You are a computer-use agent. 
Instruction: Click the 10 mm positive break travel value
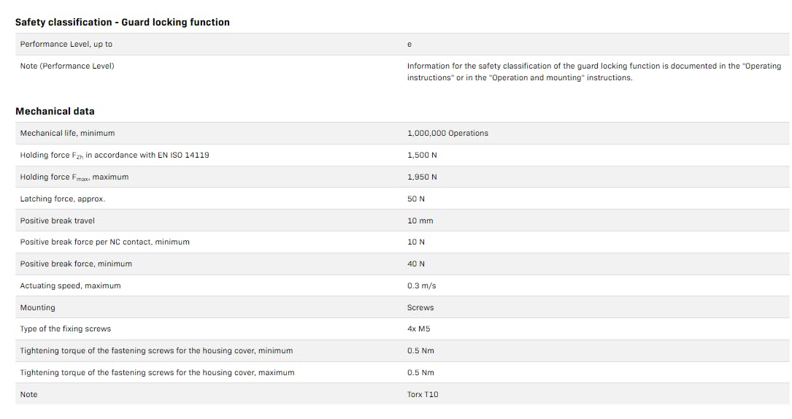pyautogui.click(x=420, y=220)
